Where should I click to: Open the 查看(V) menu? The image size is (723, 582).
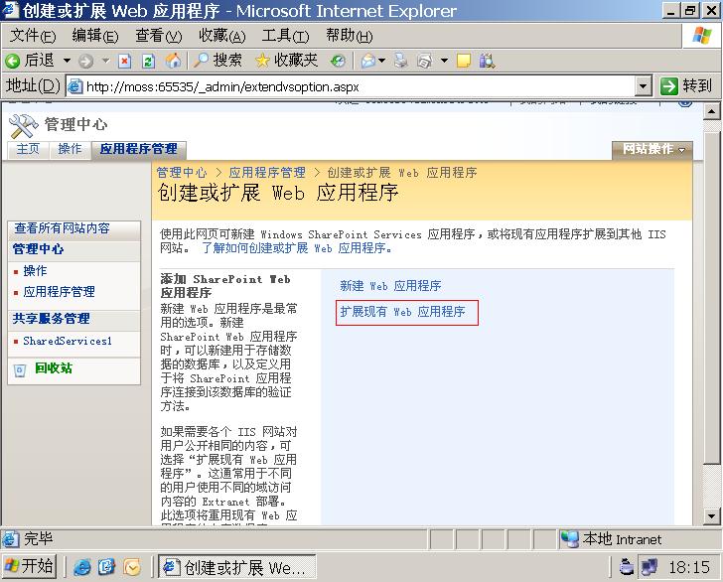pyautogui.click(x=159, y=36)
